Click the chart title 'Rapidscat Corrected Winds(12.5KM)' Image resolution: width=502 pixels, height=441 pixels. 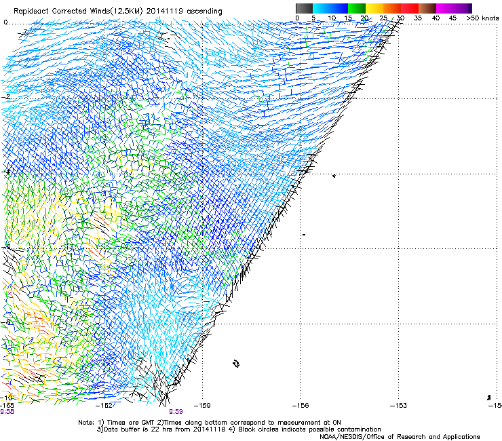[78, 11]
